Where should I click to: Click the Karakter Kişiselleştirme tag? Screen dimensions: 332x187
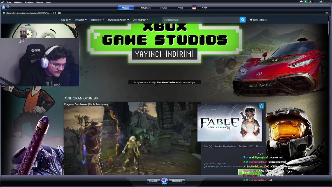coord(225,146)
